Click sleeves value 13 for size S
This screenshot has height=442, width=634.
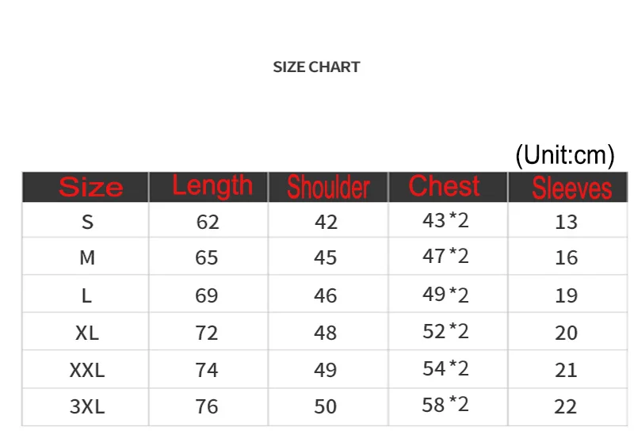pyautogui.click(x=566, y=222)
